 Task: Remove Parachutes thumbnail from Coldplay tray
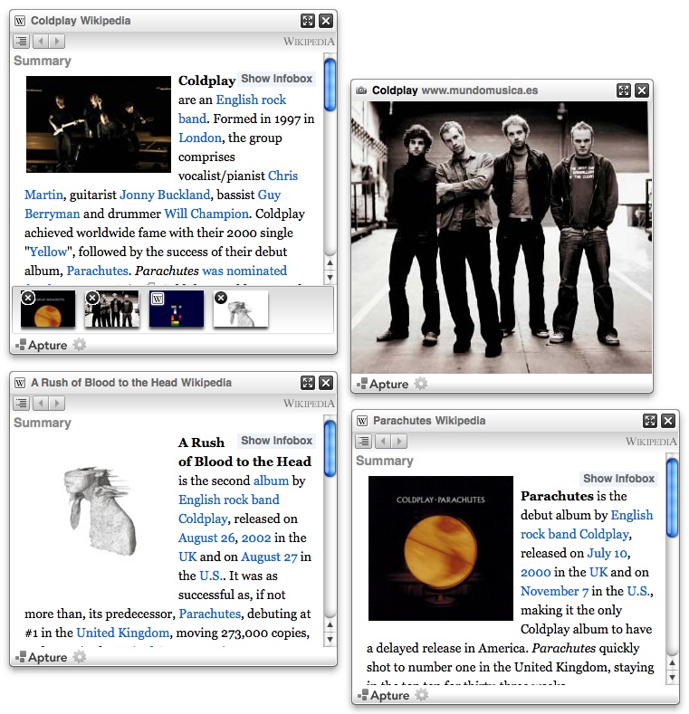click(x=28, y=298)
